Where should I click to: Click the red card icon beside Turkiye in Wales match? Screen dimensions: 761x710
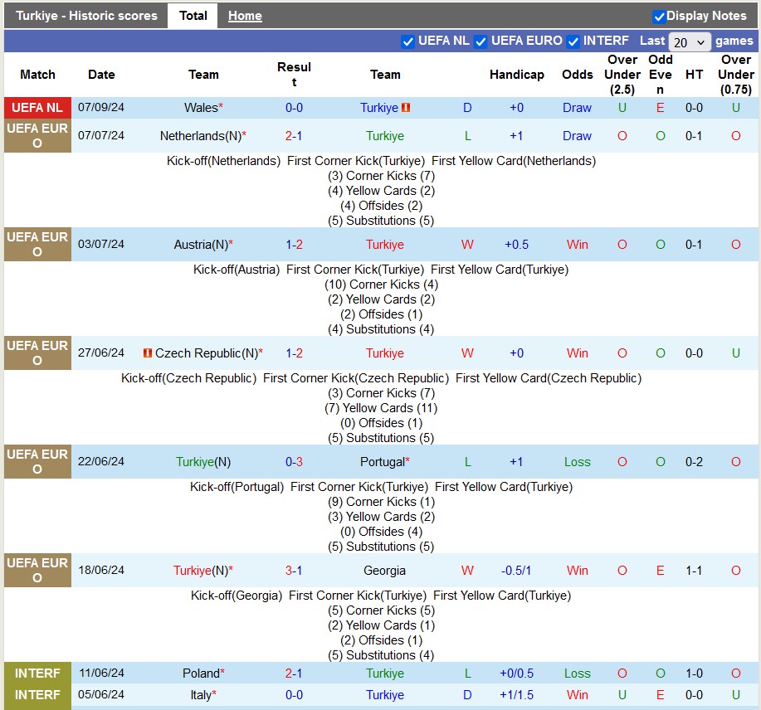point(406,108)
